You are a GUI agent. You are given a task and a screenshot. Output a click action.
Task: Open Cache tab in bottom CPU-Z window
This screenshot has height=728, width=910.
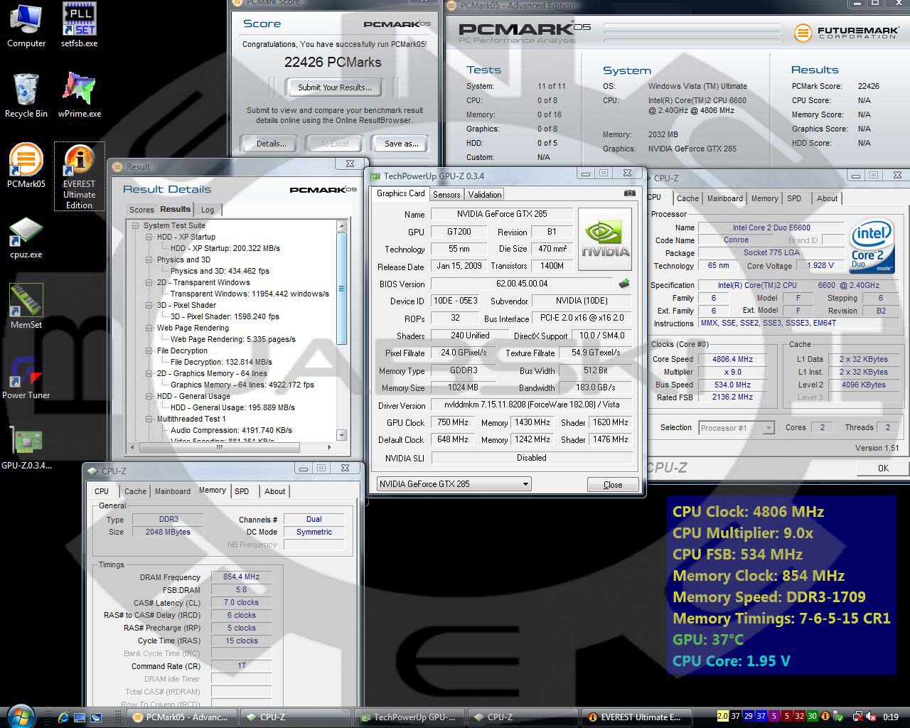point(135,491)
